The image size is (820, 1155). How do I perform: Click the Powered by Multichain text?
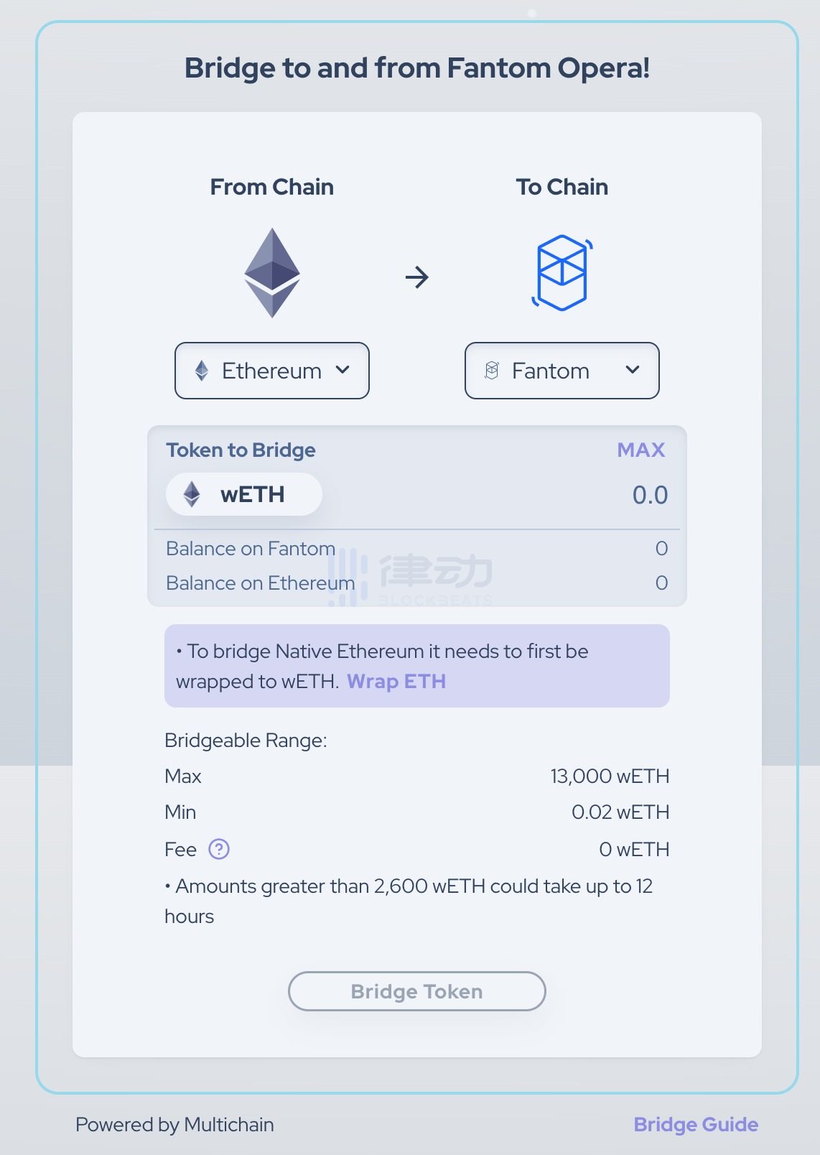pos(175,1125)
